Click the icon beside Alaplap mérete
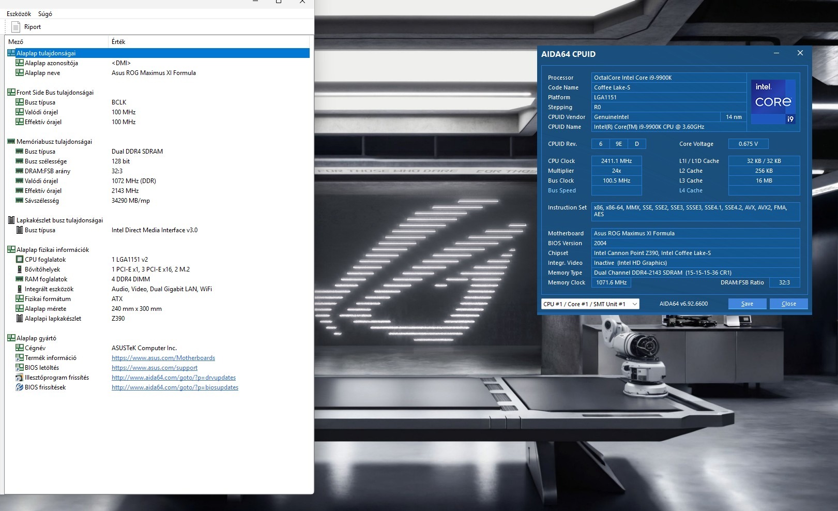The height and width of the screenshot is (511, 838). pos(20,308)
